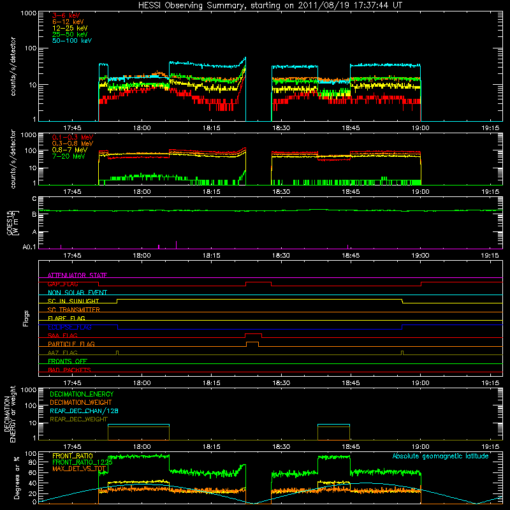
Task: Click the '0.8-7 MeV' legend label
Action: click(69, 150)
